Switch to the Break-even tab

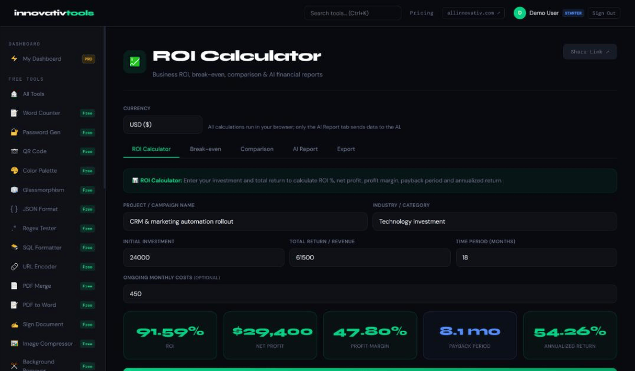click(206, 149)
